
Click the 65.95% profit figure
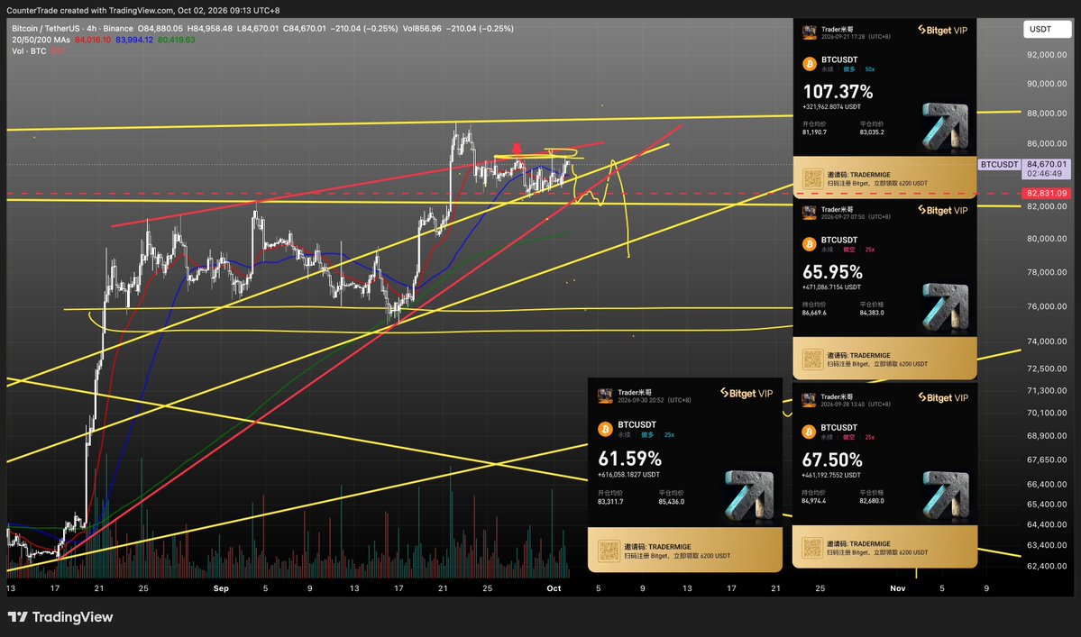pos(832,272)
